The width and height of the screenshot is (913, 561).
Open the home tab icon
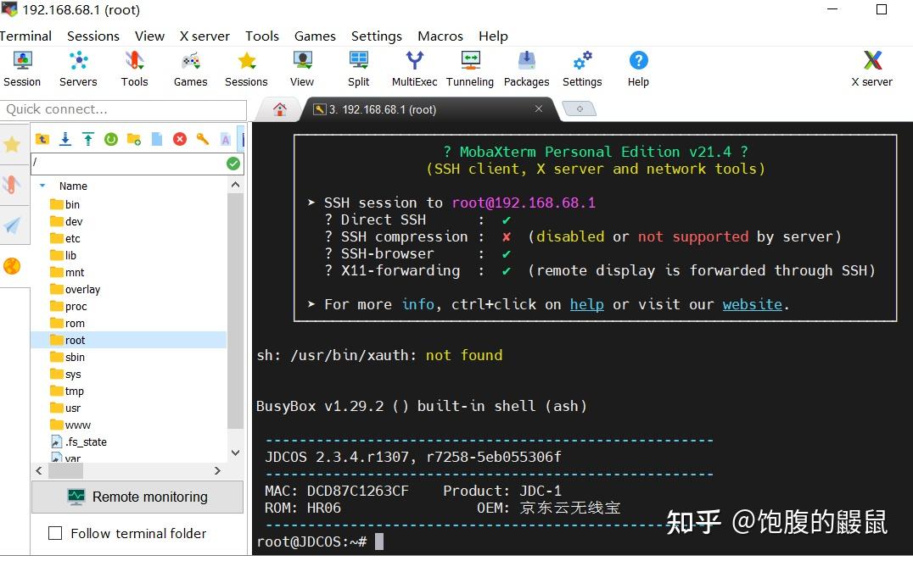click(280, 109)
